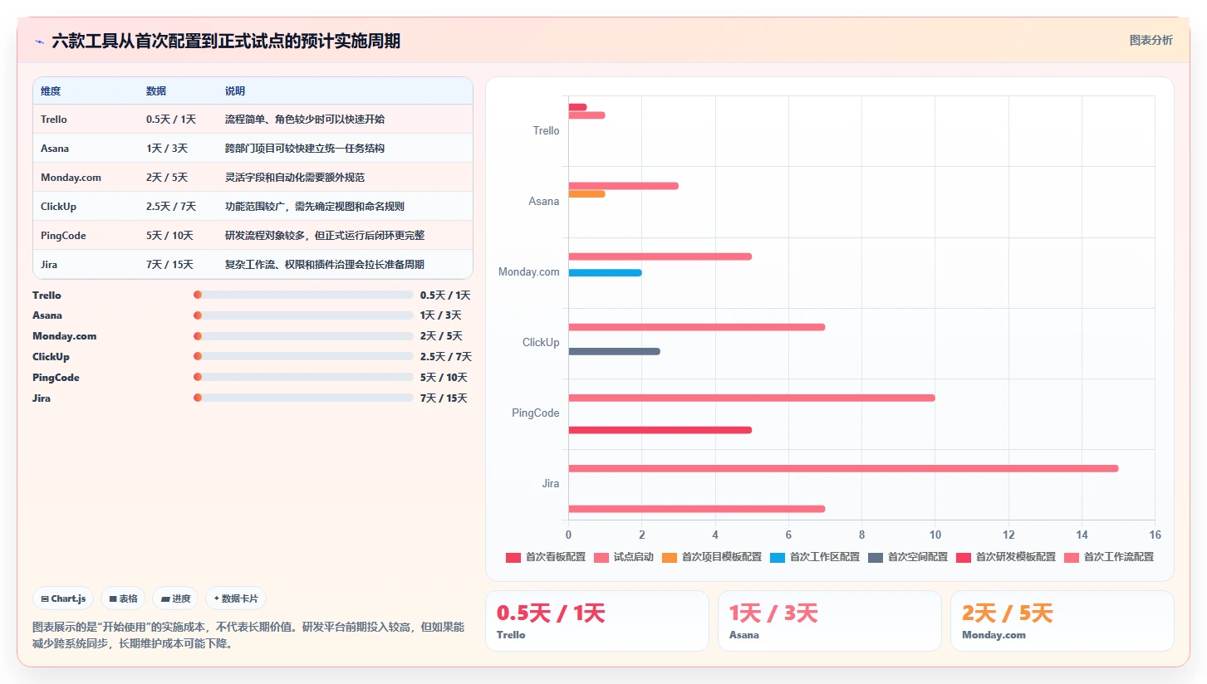Click the ClickUp progress bar
This screenshot has height=684, width=1207.
point(303,357)
